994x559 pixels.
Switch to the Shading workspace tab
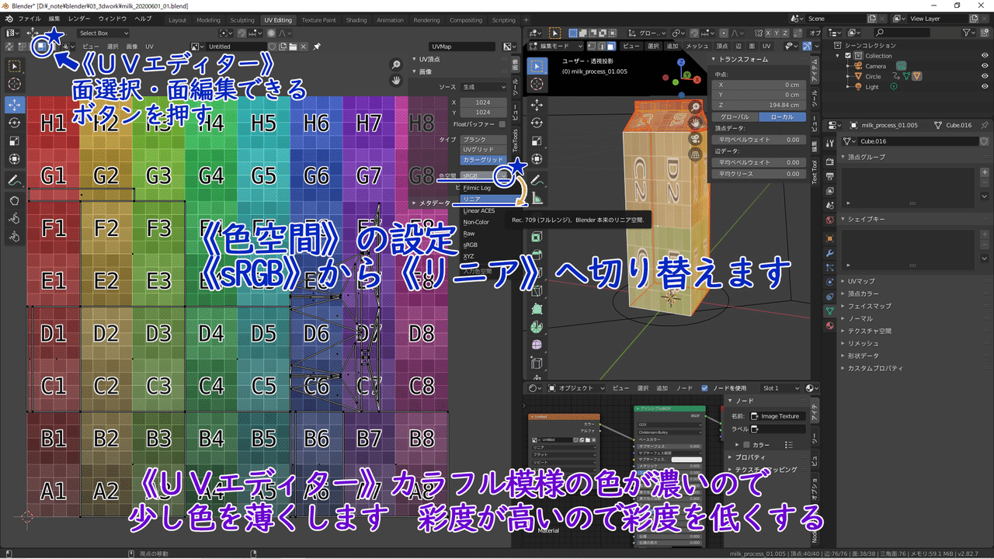356,20
